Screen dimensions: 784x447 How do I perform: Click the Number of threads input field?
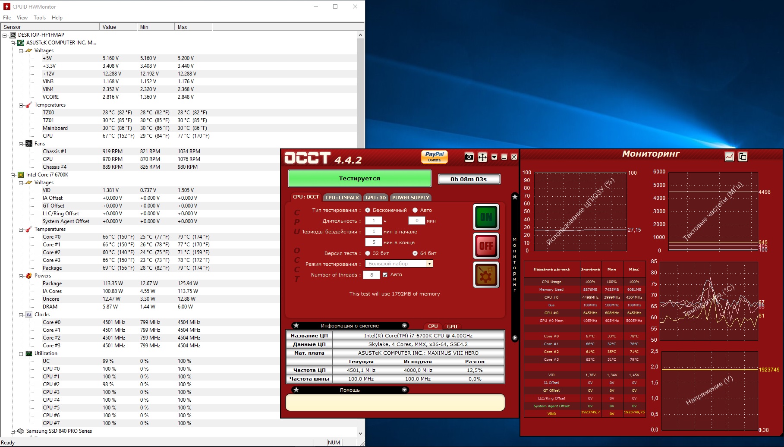point(372,275)
